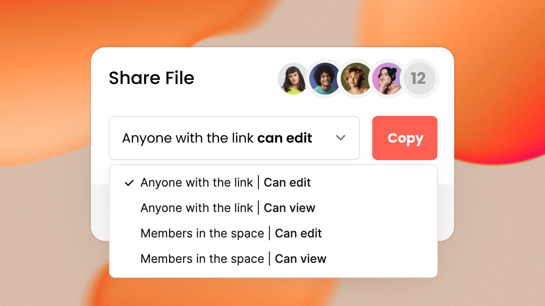
Task: Select the curly-haired man's avatar
Action: (x=324, y=79)
